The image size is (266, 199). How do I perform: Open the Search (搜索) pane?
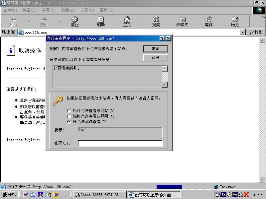(156, 22)
